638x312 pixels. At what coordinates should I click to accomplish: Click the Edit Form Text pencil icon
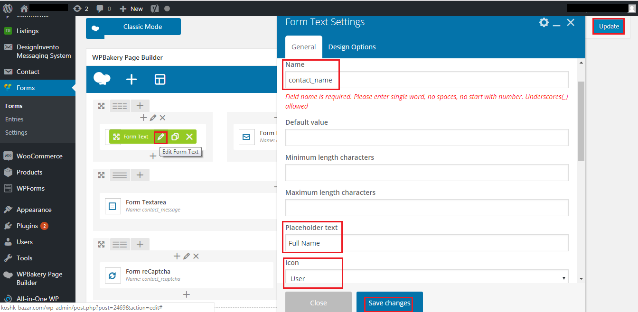point(161,137)
